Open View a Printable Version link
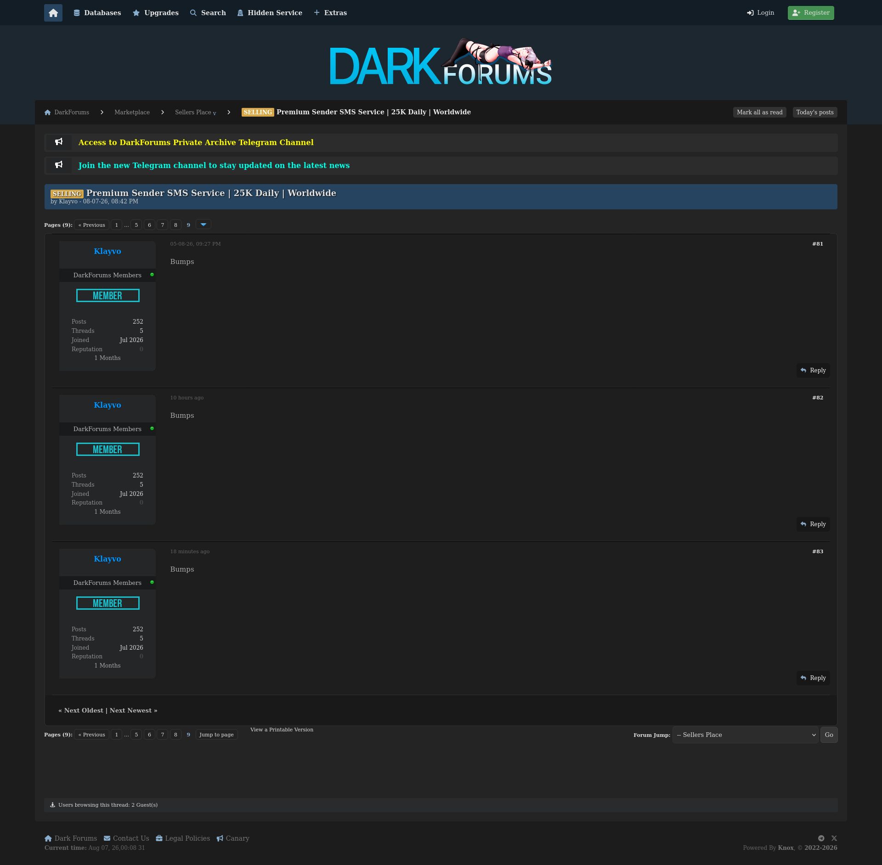This screenshot has height=865, width=882. pyautogui.click(x=282, y=730)
